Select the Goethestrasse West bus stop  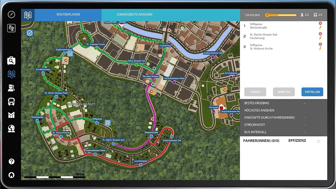[95, 154]
